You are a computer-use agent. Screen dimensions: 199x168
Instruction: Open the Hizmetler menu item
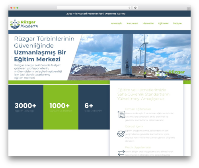[148, 23]
